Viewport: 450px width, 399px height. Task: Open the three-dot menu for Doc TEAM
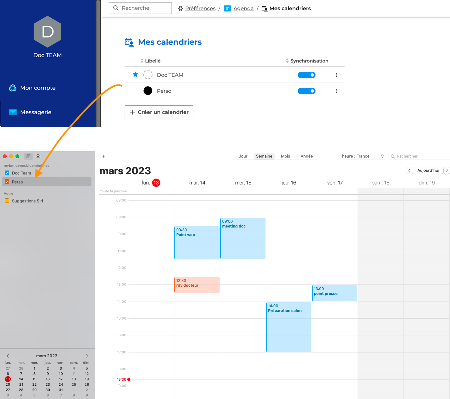pos(336,75)
